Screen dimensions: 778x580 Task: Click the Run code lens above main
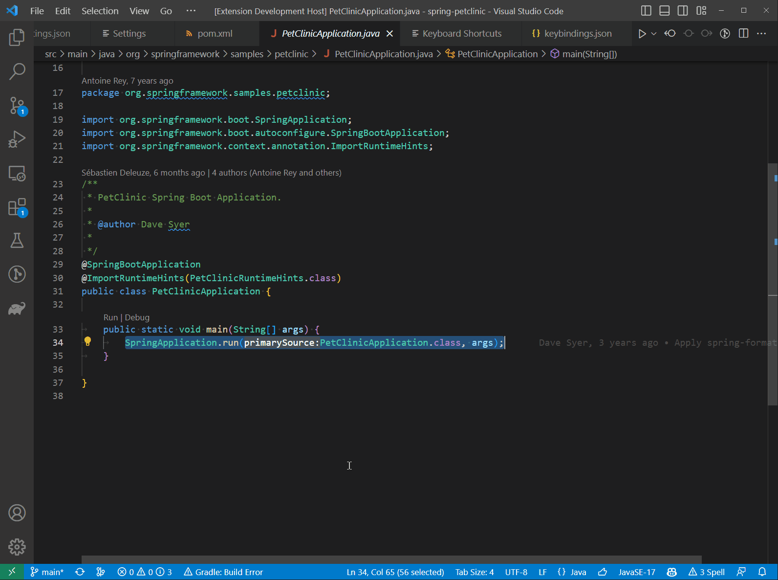coord(110,317)
